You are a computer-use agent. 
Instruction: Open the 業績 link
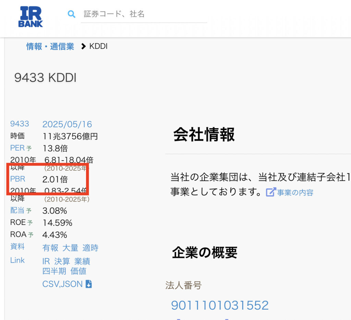click(82, 261)
